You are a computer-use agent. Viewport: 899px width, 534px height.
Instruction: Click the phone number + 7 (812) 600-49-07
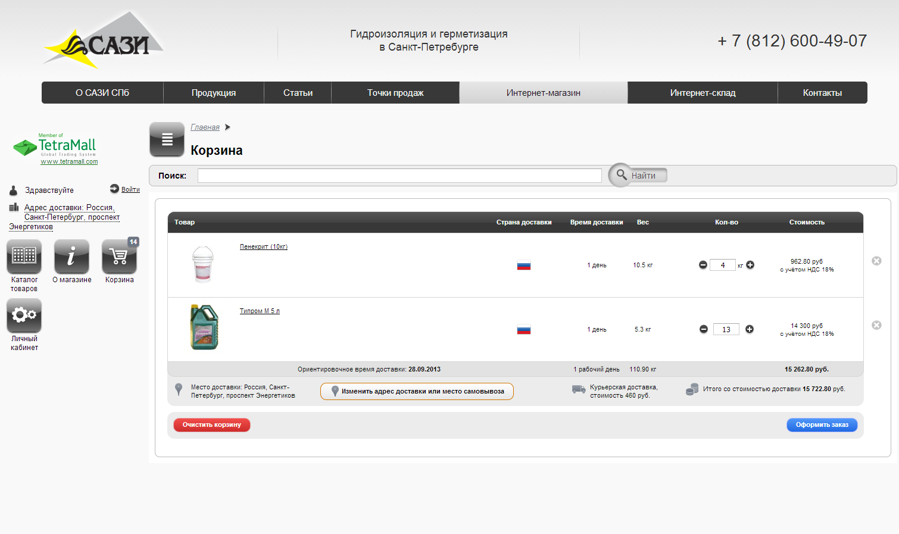coord(792,40)
